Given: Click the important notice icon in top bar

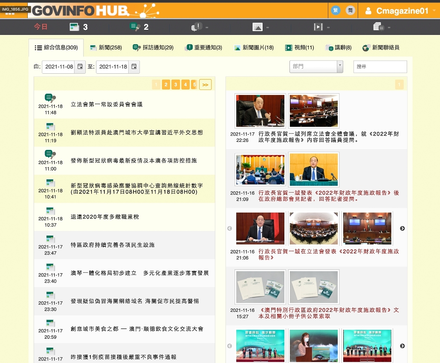Looking at the screenshot, I should tap(197, 27).
